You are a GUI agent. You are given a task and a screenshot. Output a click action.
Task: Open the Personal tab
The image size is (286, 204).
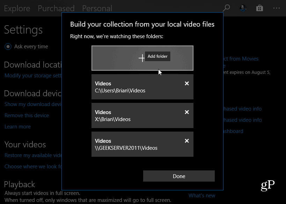pyautogui.click(x=97, y=8)
